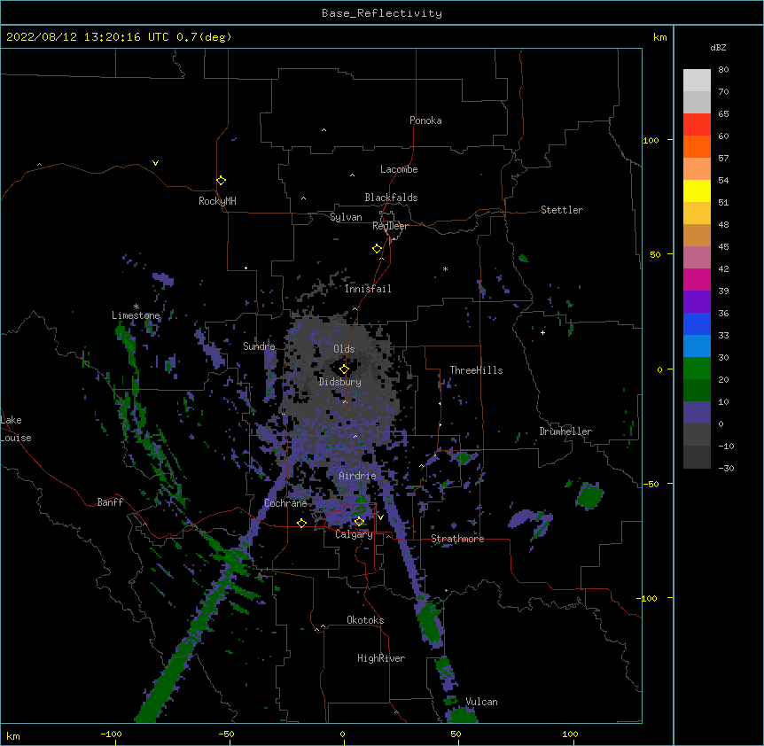Click the Airdrie label

coord(358,476)
